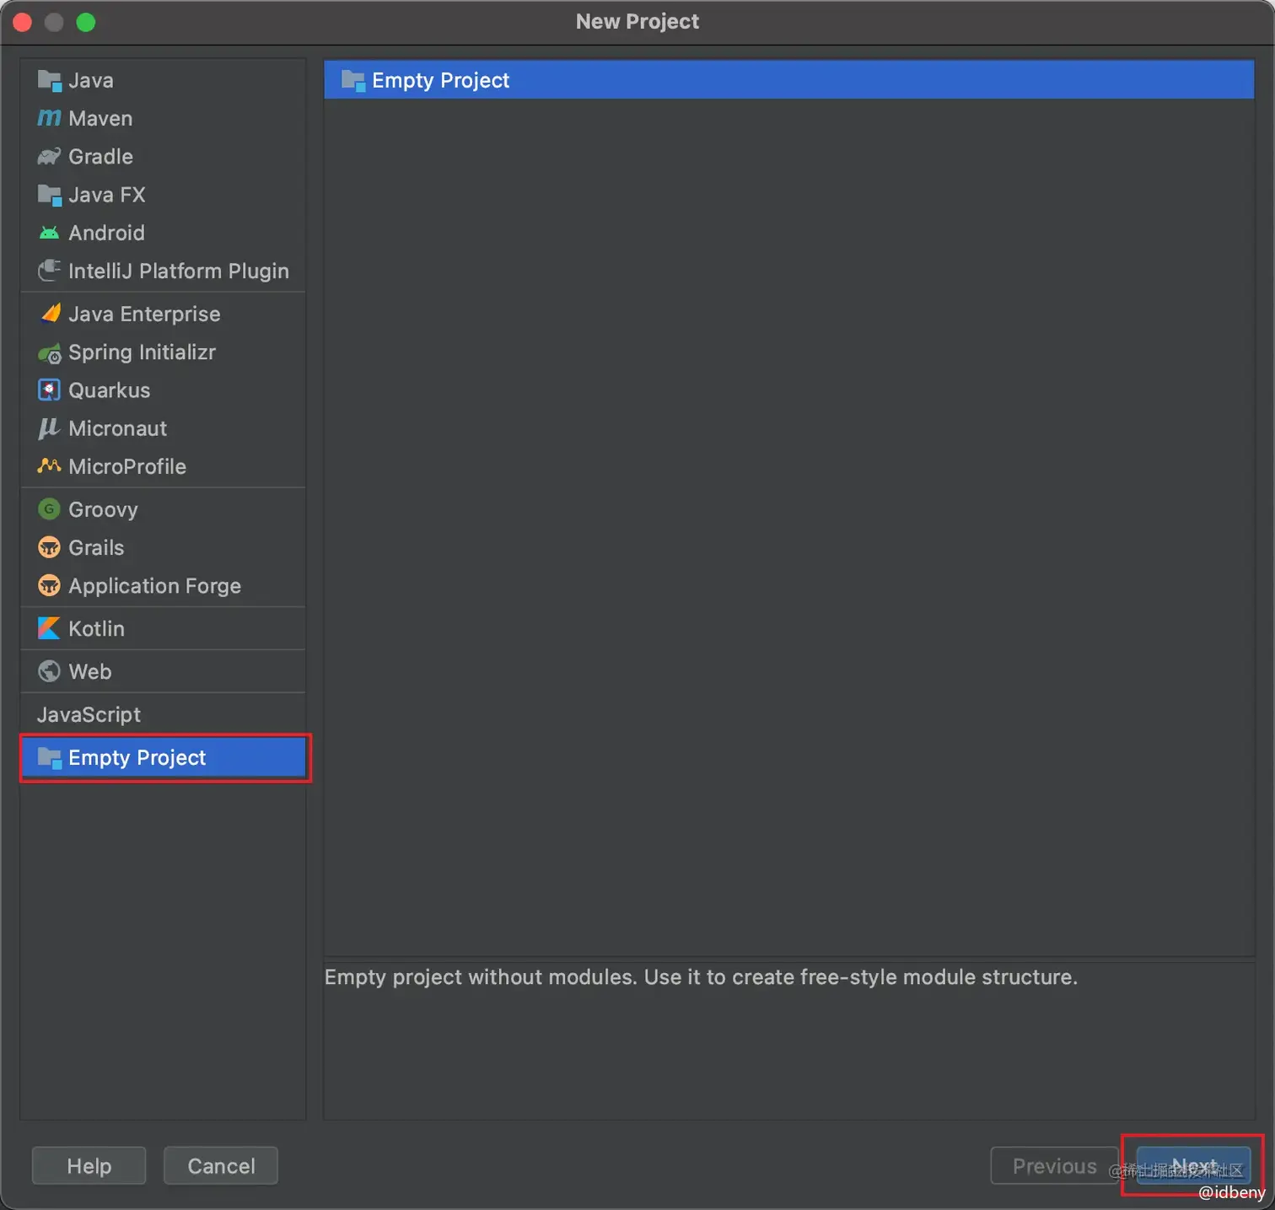Click the Android robot icon

tap(50, 233)
